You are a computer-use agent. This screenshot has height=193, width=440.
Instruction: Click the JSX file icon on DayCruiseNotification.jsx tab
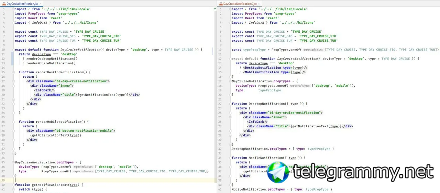pos(4,3)
